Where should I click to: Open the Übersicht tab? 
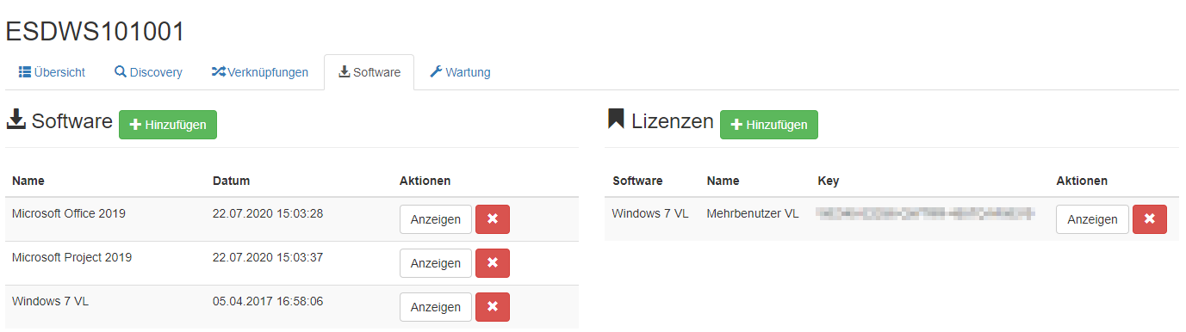[52, 72]
